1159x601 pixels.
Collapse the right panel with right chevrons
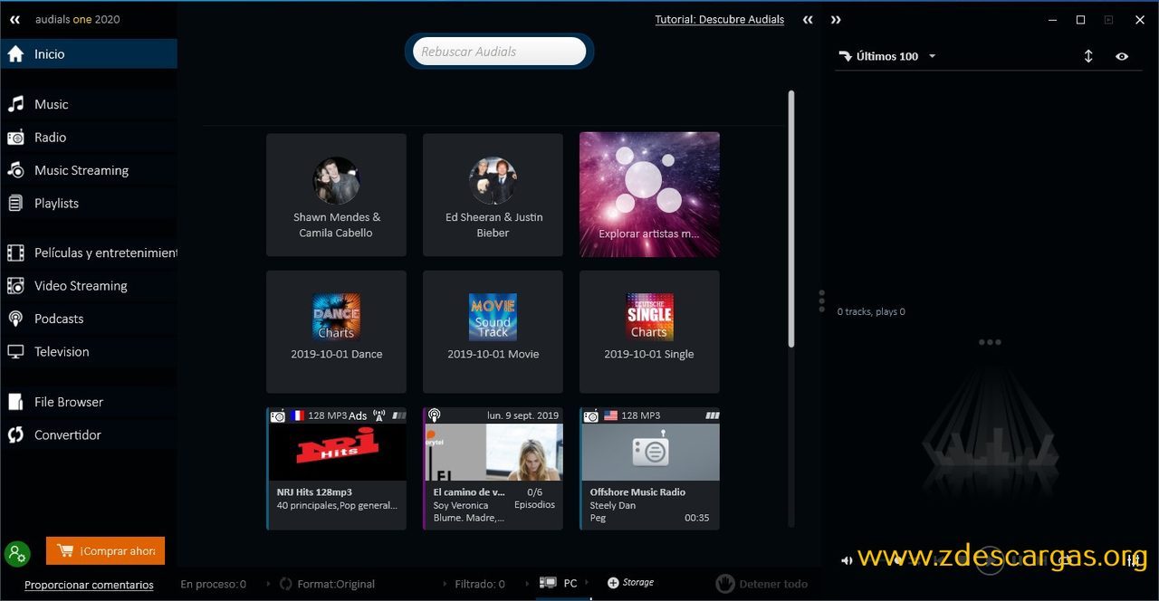[x=836, y=20]
